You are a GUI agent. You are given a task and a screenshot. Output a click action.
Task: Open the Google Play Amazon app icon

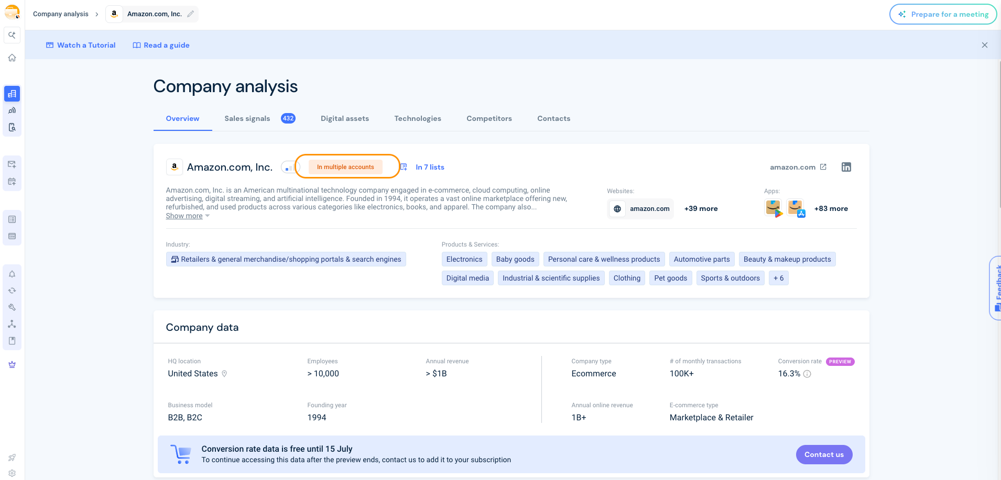coord(774,208)
